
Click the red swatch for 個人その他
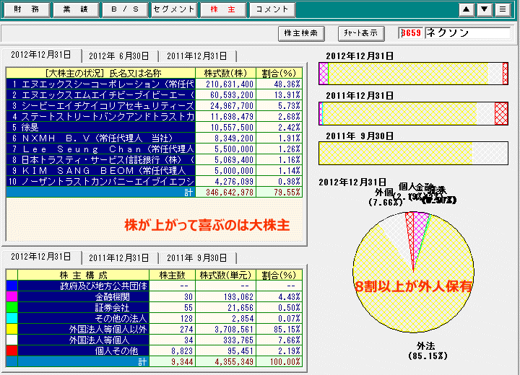point(12,350)
